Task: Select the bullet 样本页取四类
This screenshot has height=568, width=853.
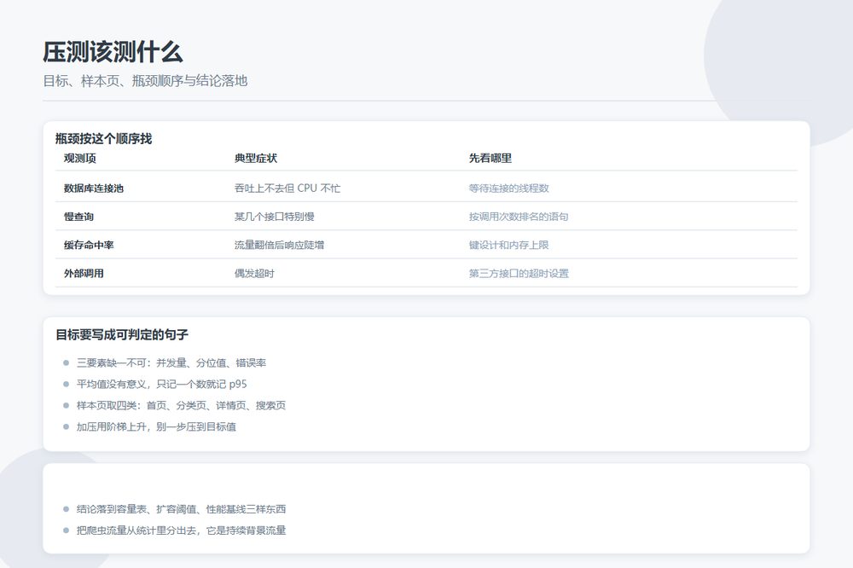Action: tap(181, 405)
